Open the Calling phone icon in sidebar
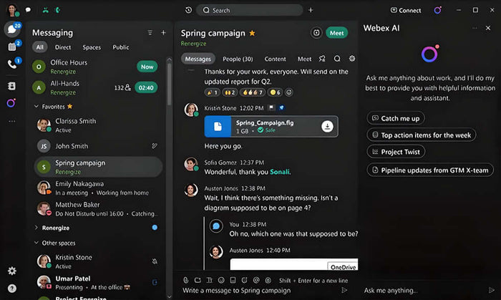 [11, 64]
